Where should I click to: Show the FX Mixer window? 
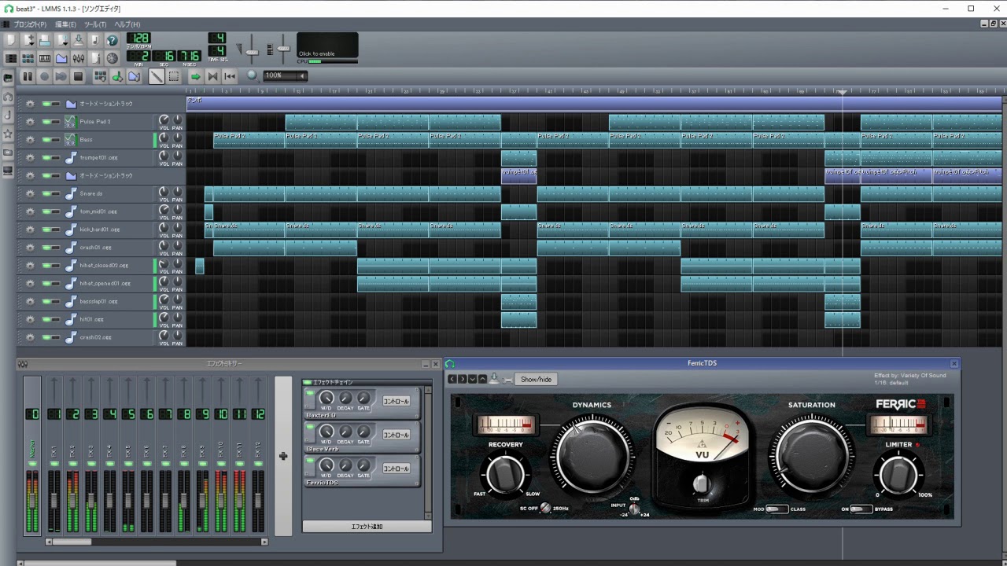click(x=79, y=58)
